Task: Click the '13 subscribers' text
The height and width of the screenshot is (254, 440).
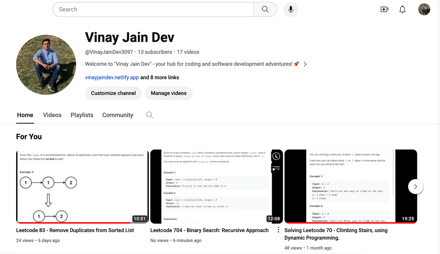Action: pyautogui.click(x=155, y=52)
